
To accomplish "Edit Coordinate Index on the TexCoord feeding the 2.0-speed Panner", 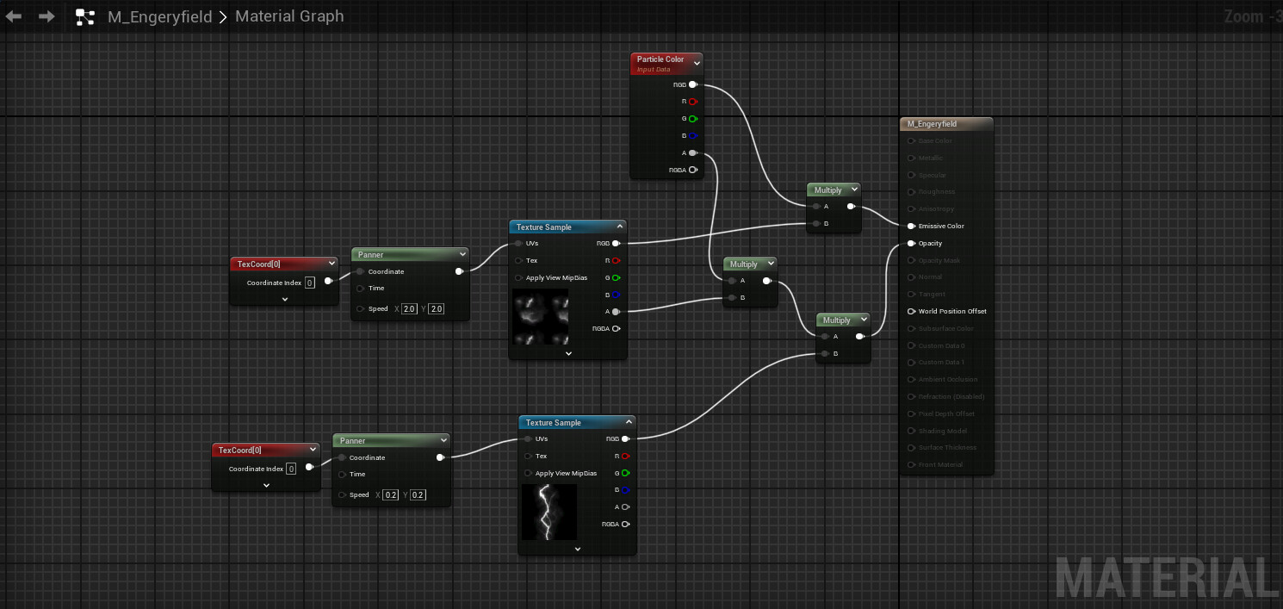I will (x=310, y=283).
